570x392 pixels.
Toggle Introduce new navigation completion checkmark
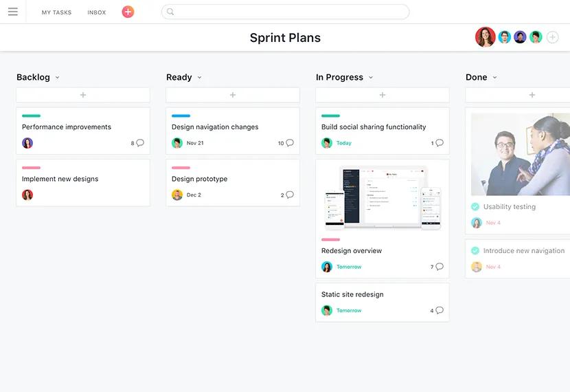(x=475, y=251)
